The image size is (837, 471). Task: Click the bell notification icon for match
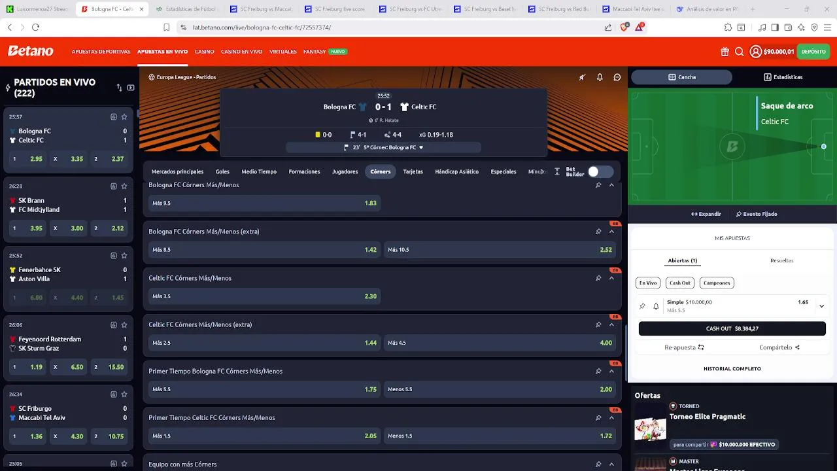[x=600, y=77]
